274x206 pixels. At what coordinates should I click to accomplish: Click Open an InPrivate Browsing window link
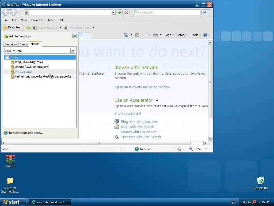142,87
